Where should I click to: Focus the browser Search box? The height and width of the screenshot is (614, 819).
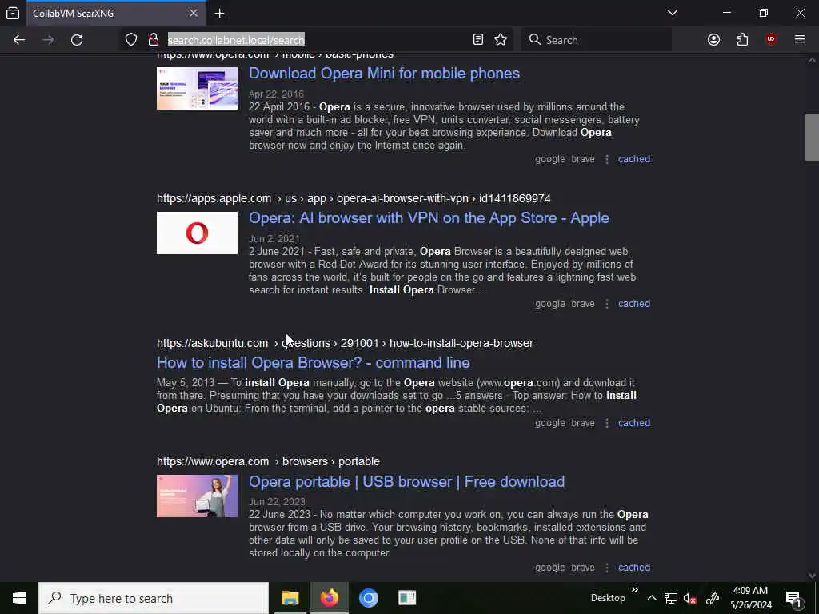click(597, 40)
